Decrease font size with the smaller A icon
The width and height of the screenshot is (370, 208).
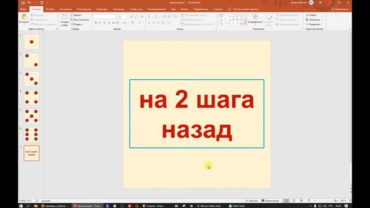[136, 17]
